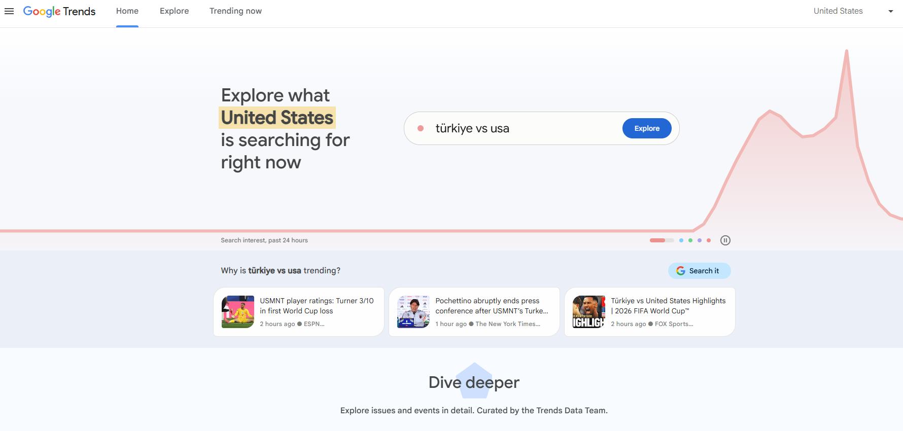
Task: Select the active red progress indicator
Action: [662, 240]
